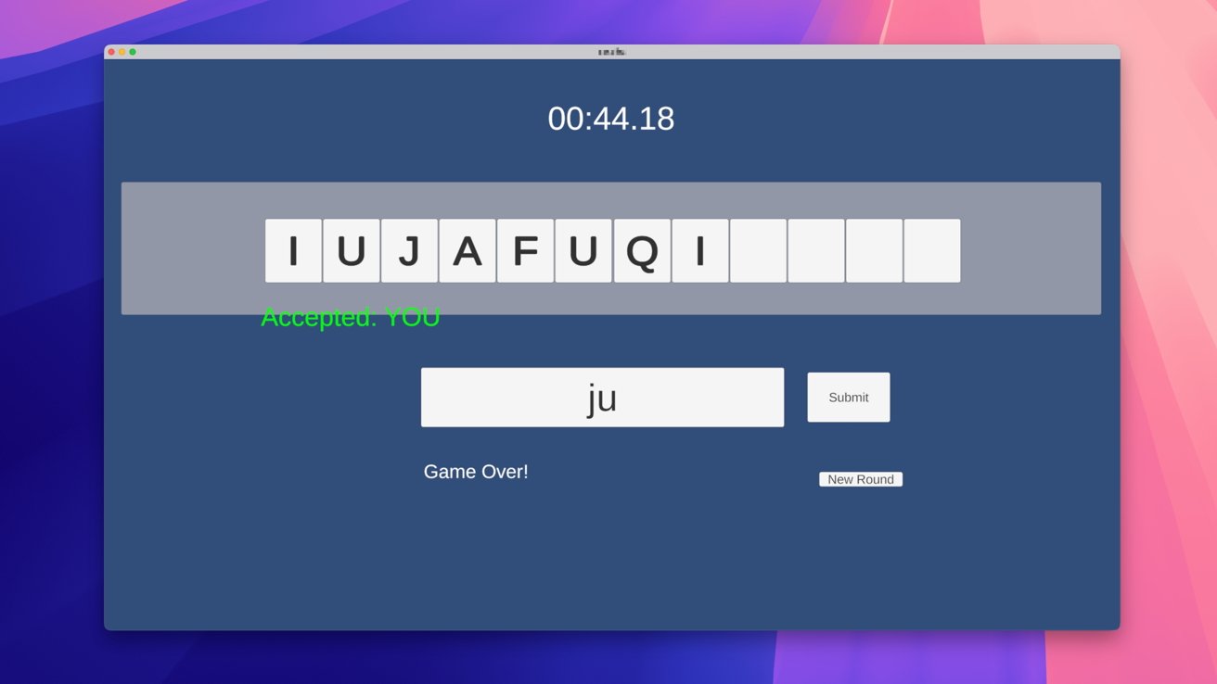Select the U tile between F and Q
This screenshot has width=1217, height=684.
583,251
